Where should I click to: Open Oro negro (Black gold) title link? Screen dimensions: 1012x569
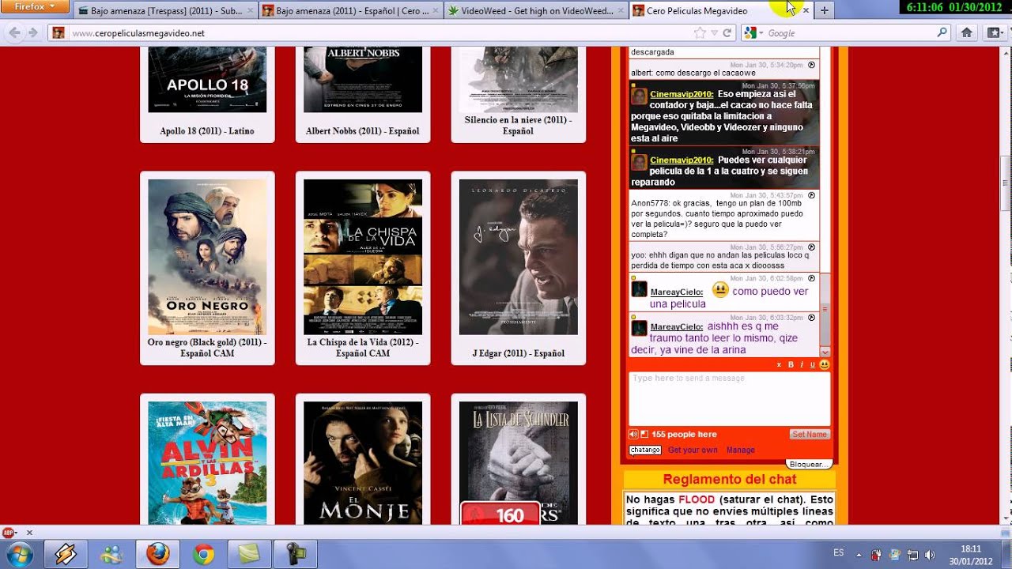(207, 348)
